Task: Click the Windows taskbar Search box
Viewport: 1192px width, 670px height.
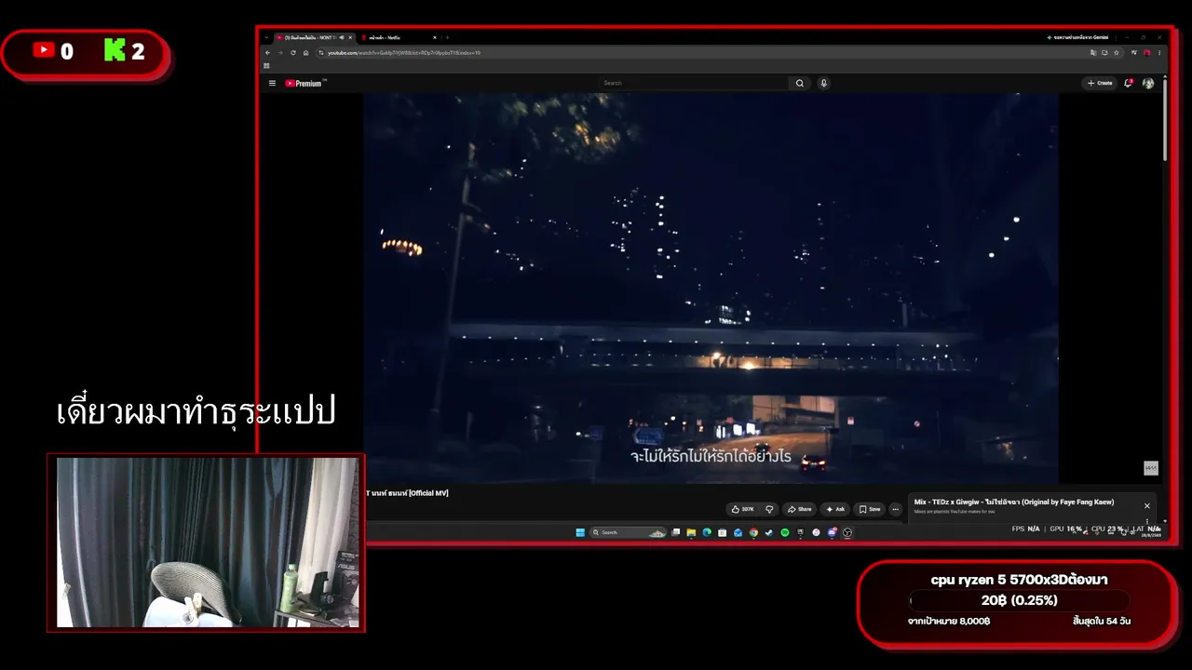Action: tap(628, 532)
